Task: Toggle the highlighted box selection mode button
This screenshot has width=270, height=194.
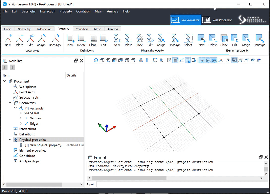Action: (188, 60)
